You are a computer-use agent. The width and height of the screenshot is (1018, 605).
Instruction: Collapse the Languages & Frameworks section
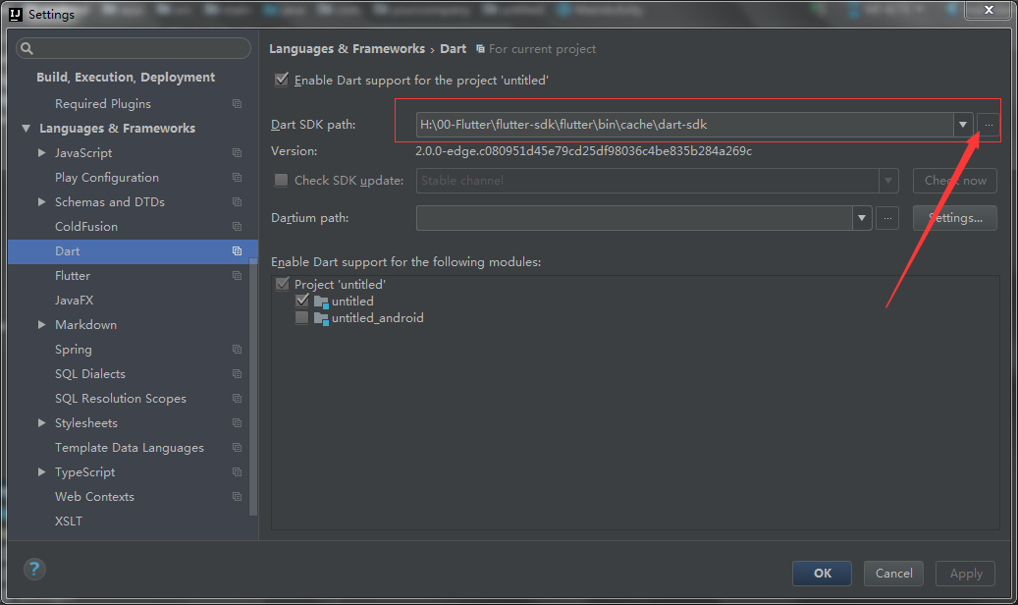(26, 129)
